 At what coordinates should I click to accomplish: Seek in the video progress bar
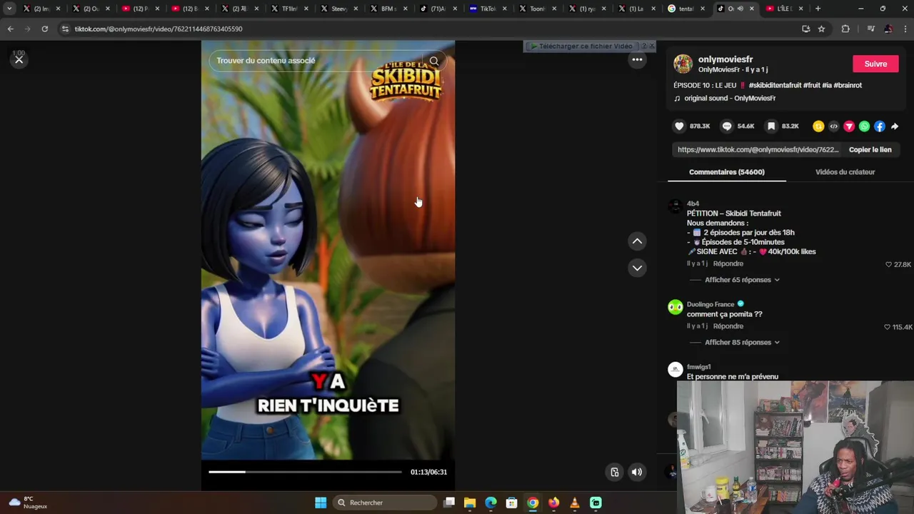[305, 472]
